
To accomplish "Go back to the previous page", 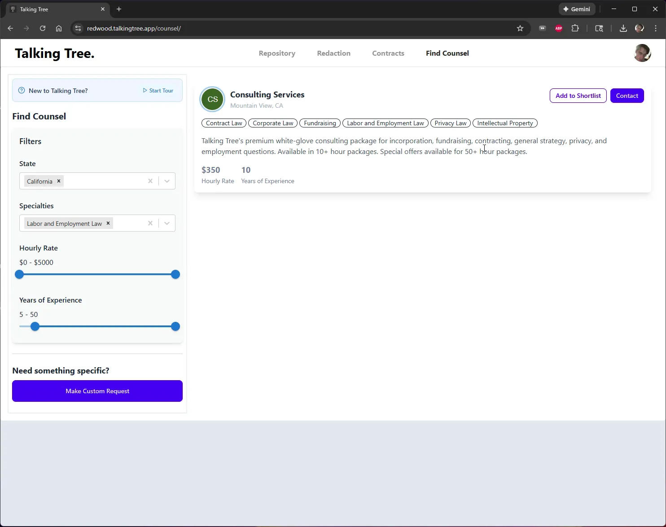I will 10,28.
